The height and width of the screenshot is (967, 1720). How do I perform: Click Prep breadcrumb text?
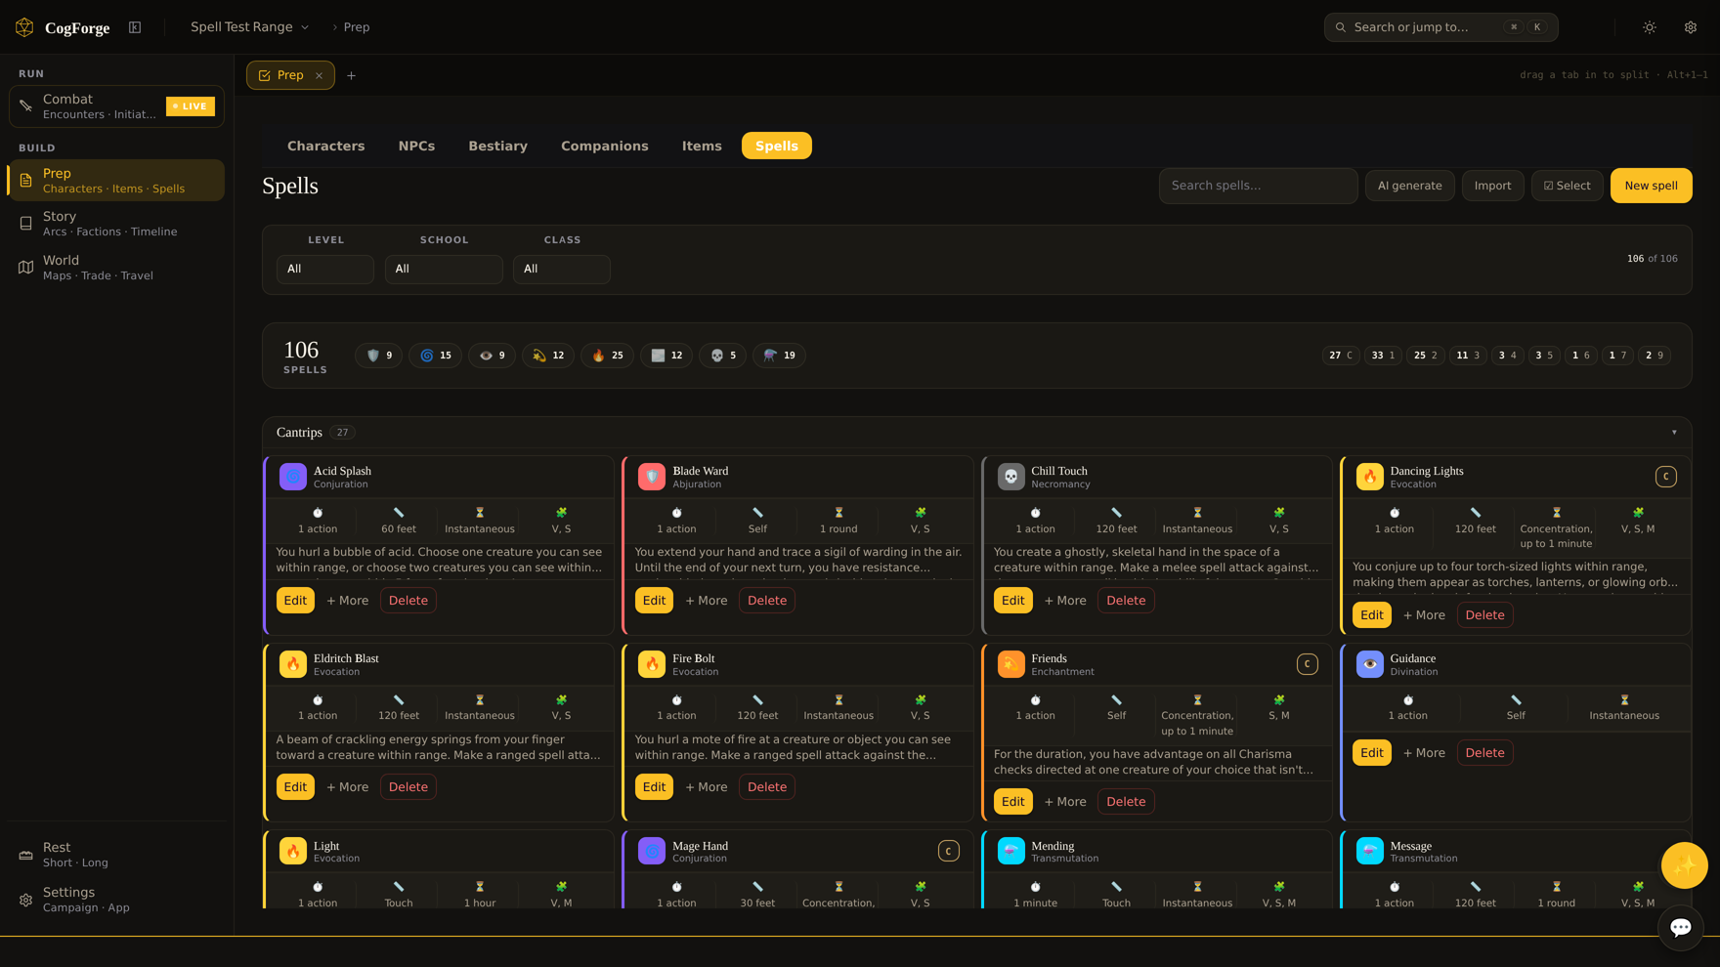pos(357,27)
